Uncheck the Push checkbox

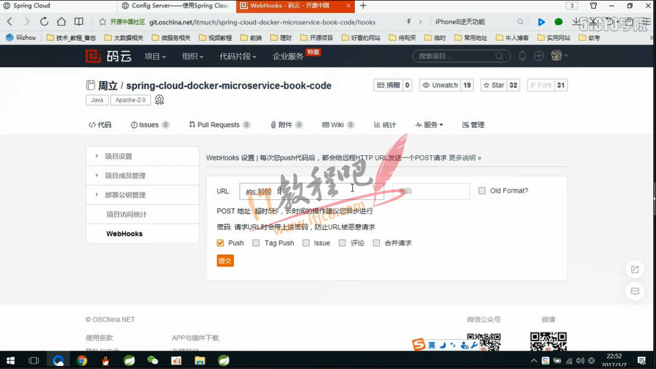220,243
